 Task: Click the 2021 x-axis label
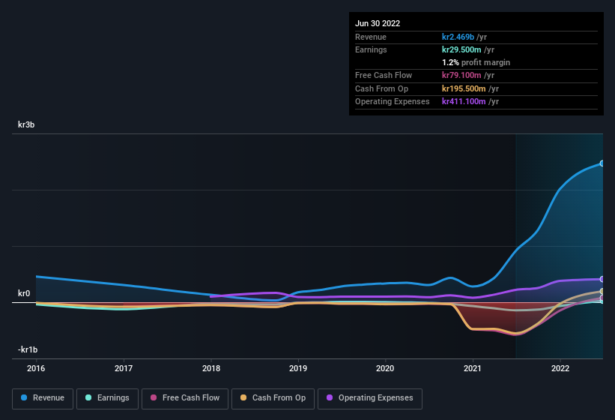point(473,368)
